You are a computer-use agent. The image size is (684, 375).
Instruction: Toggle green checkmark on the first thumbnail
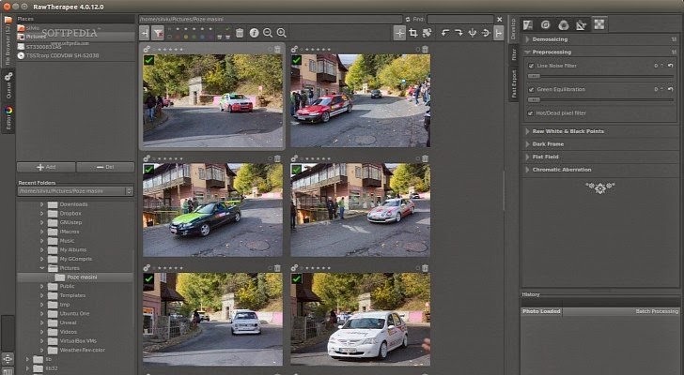[x=148, y=60]
